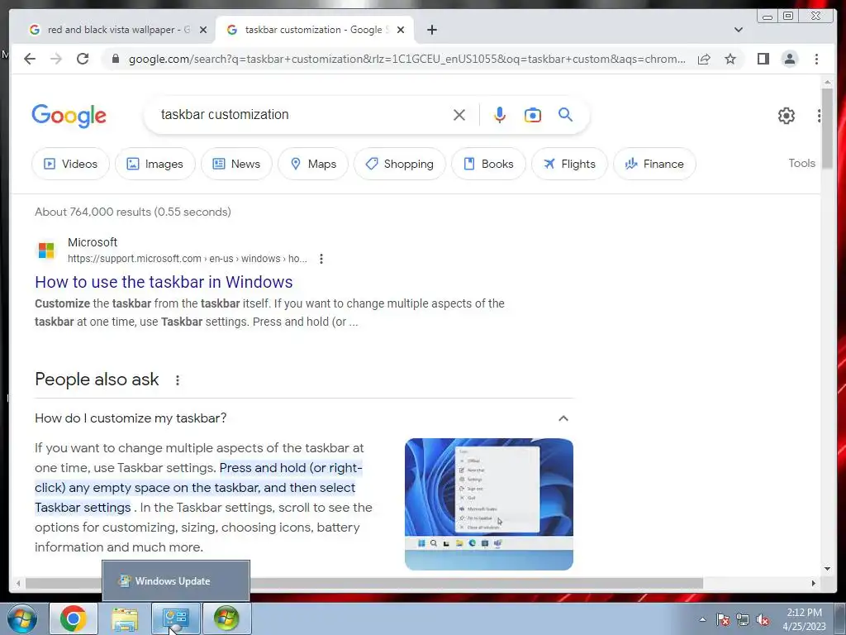Click the vertical scrollbar down arrow

(827, 569)
